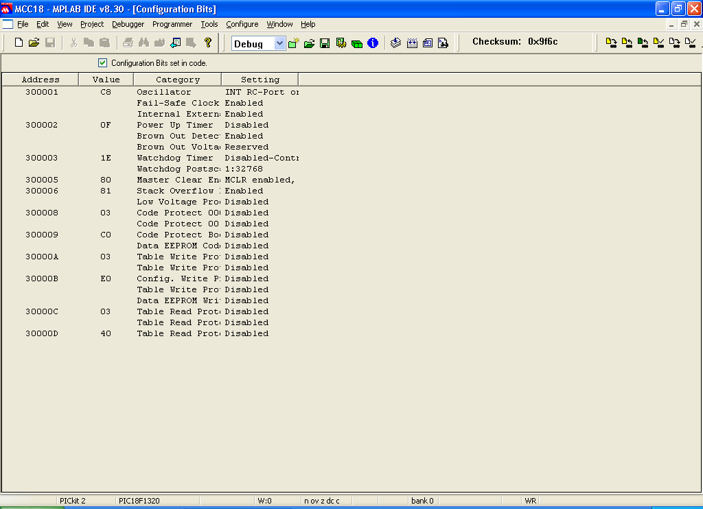Screen dimensions: 703x509
Task: Select the Fail-Safe Clock row
Action: [178, 103]
